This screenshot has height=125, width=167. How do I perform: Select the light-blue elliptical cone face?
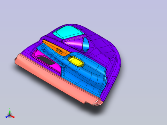[86, 45]
